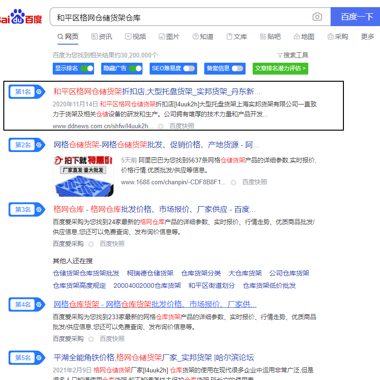Switch to the 地图 tab
The height and width of the screenshot is (380, 380).
tap(304, 37)
